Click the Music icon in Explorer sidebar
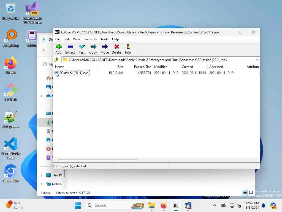 click(x=48, y=149)
